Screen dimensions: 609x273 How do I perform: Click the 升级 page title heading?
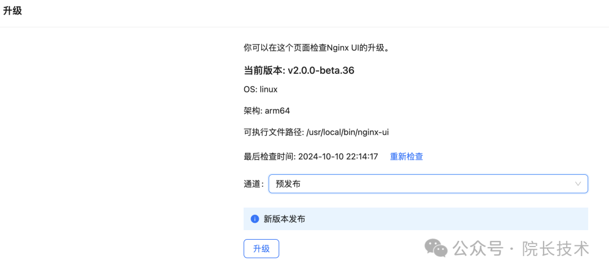pos(12,11)
